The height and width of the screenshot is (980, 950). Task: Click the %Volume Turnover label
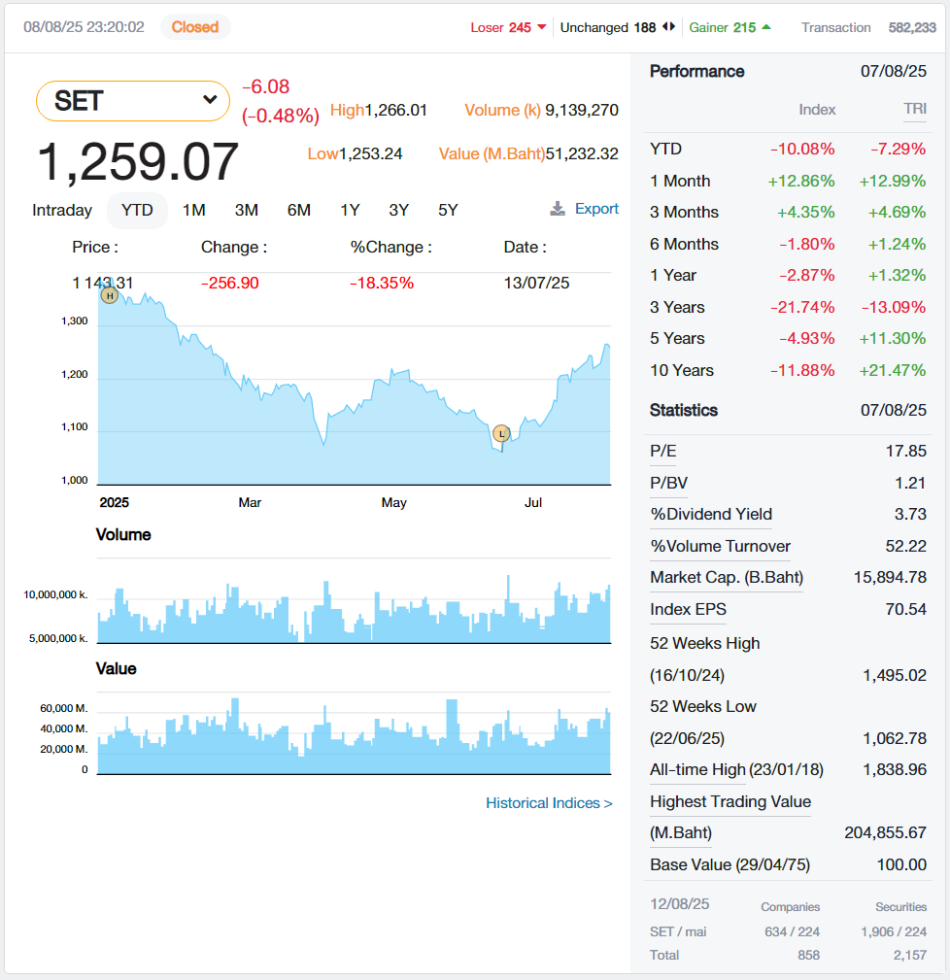tap(721, 546)
